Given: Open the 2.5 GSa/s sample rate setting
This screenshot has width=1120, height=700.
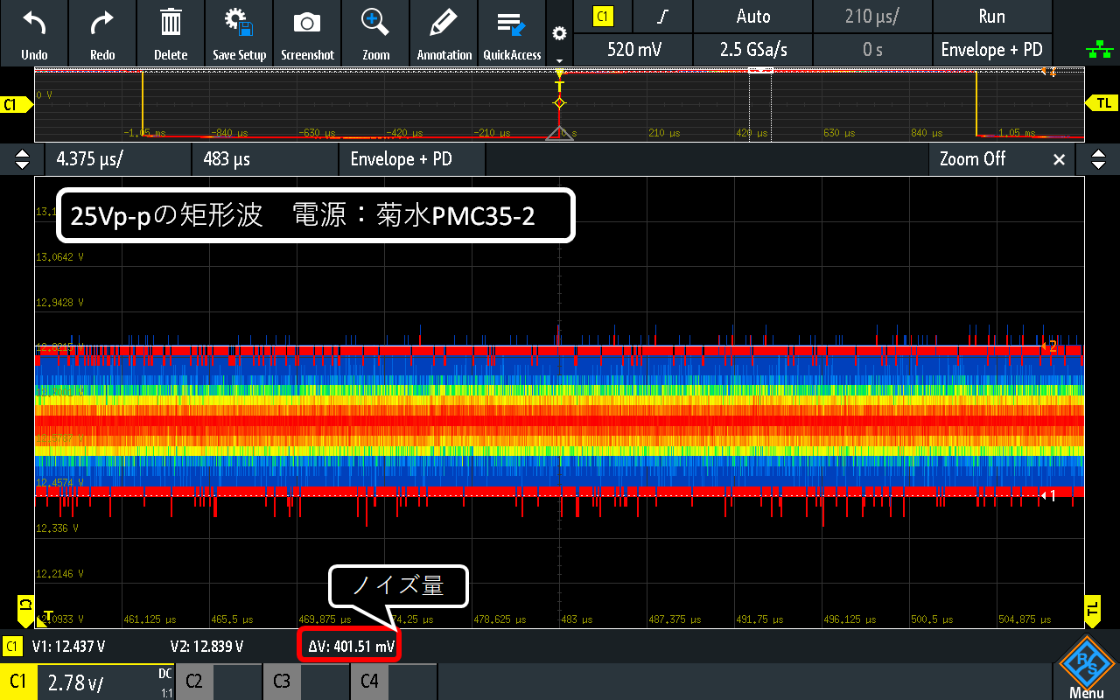Looking at the screenshot, I should click(x=752, y=50).
